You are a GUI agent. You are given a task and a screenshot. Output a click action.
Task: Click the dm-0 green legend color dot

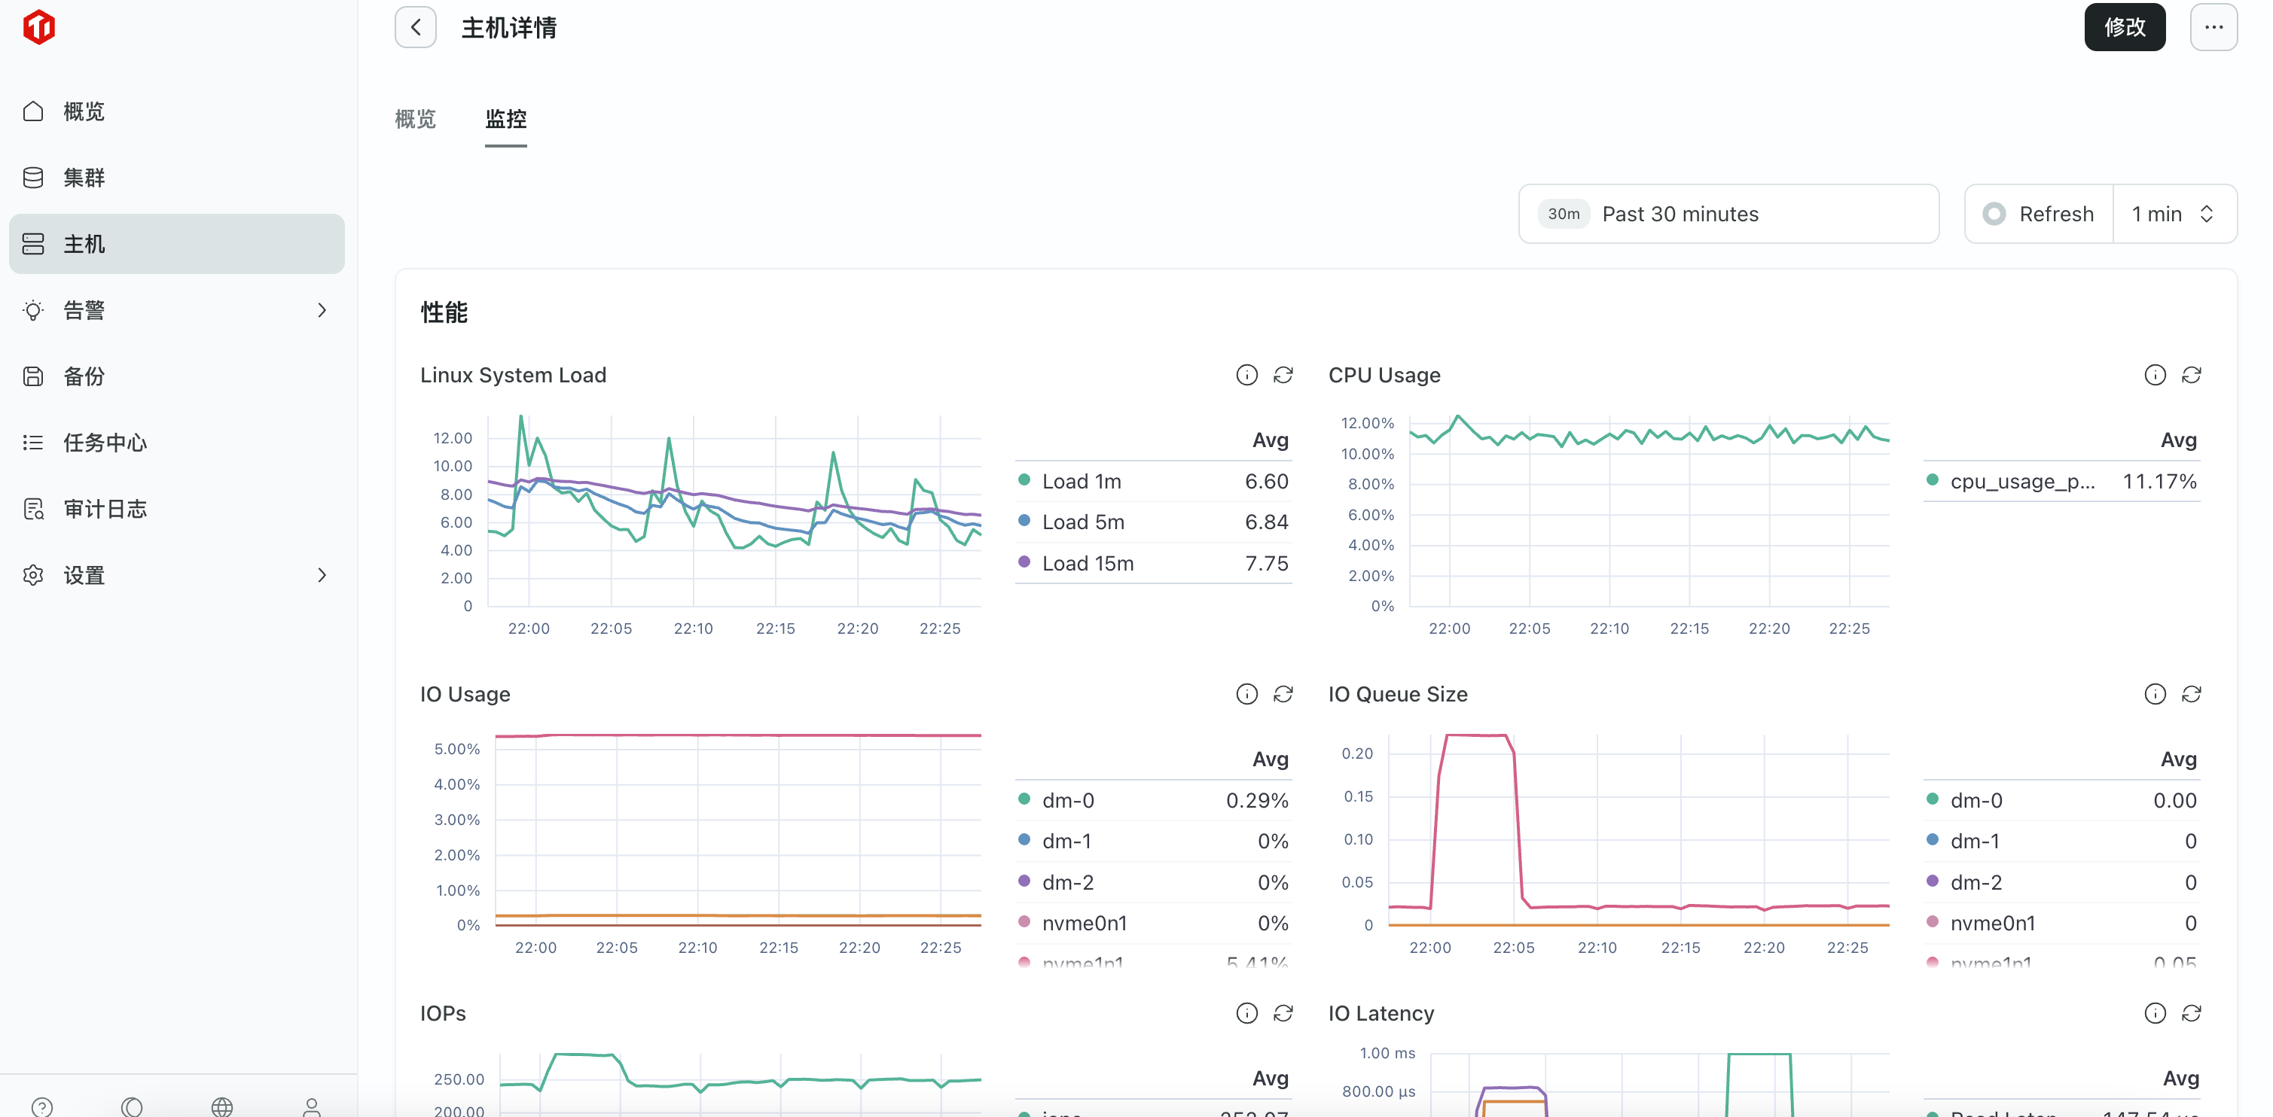coord(1024,799)
